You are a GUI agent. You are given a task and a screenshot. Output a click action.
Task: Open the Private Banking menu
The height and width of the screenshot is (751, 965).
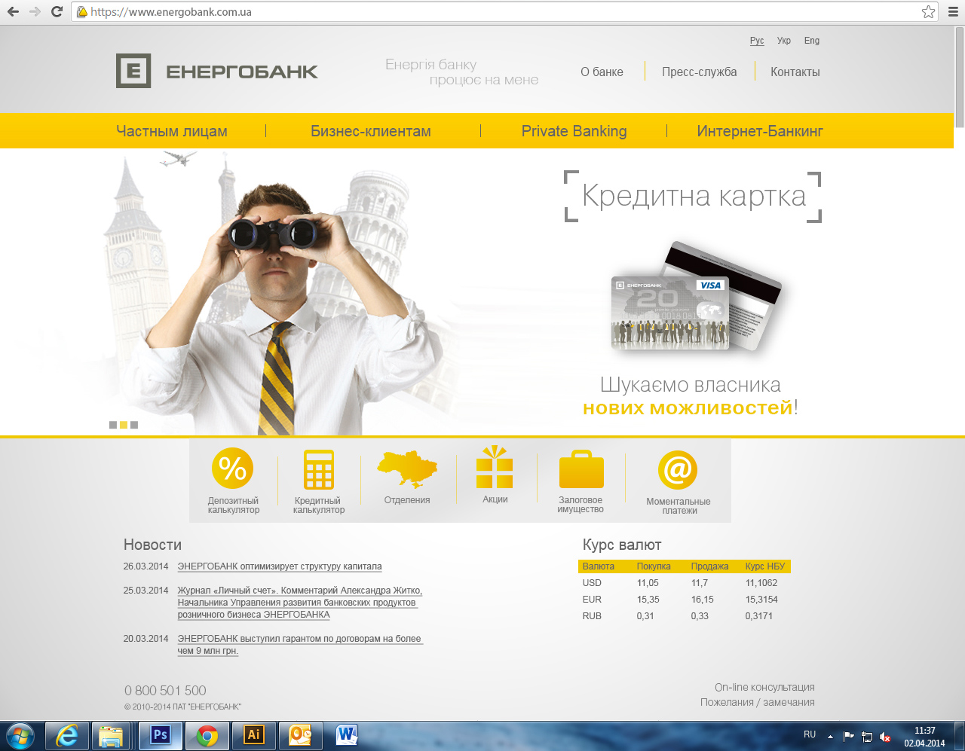(574, 131)
